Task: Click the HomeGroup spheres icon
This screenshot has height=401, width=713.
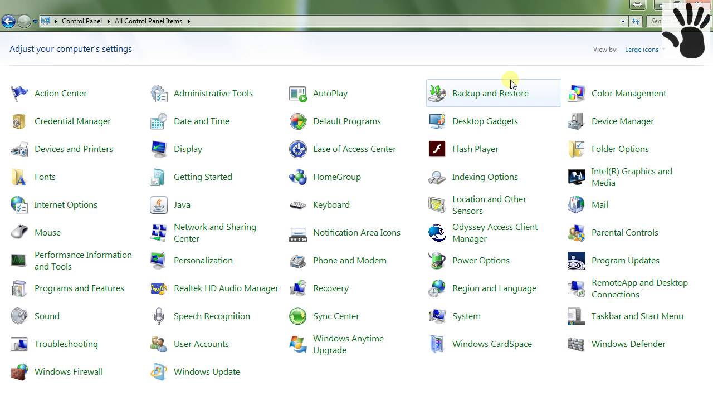Action: [x=298, y=177]
